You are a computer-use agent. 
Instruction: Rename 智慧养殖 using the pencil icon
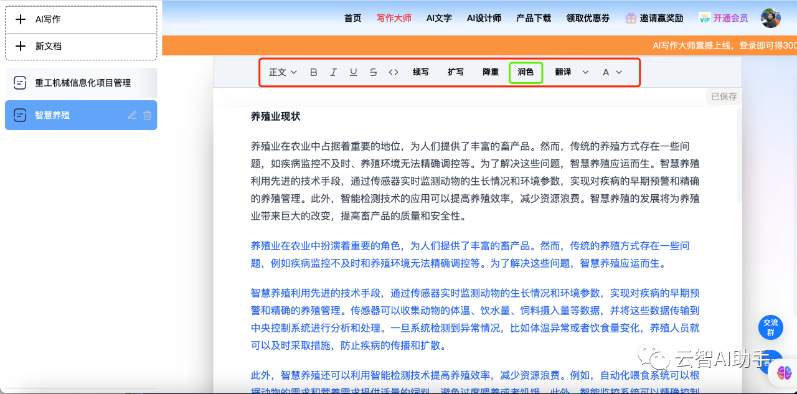coord(132,115)
